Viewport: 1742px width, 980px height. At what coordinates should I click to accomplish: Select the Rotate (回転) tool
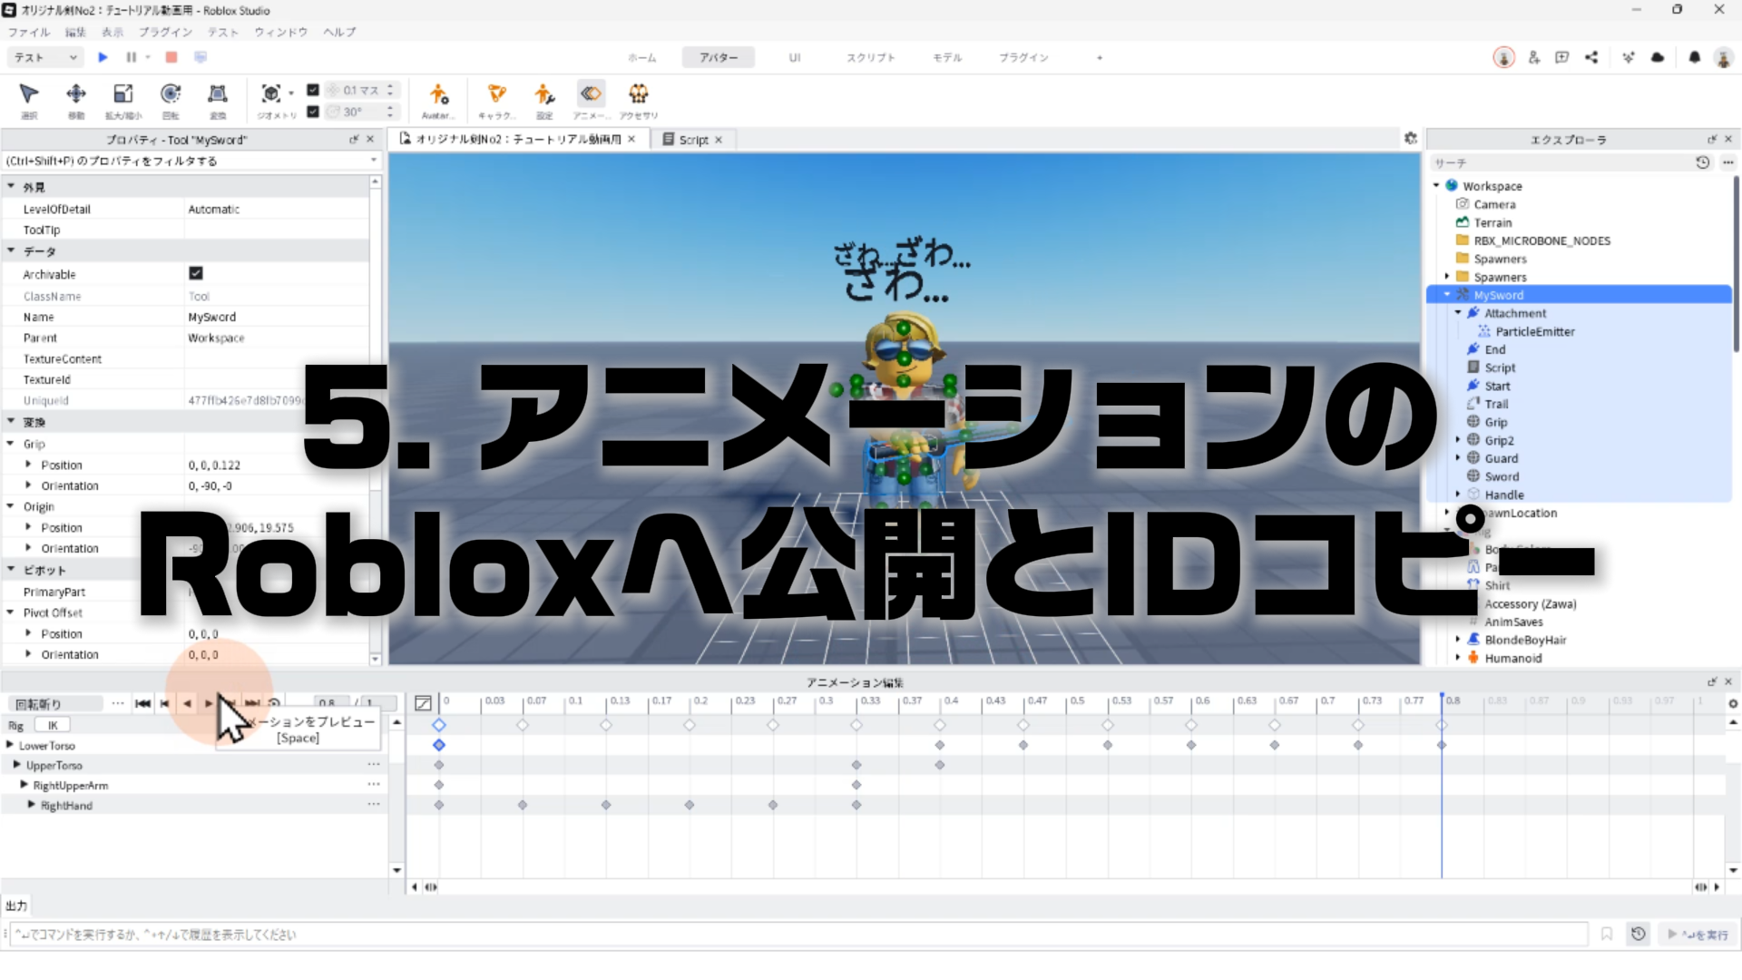click(170, 94)
